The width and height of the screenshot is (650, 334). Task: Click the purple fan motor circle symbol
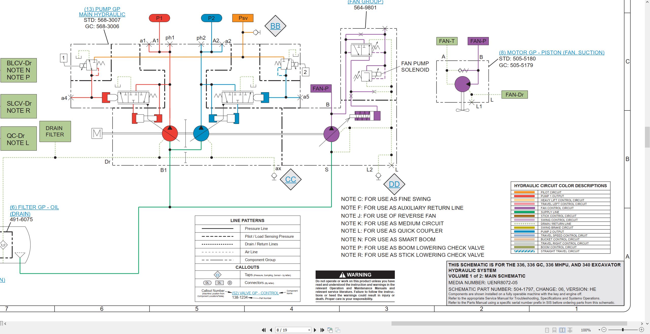[x=462, y=84]
